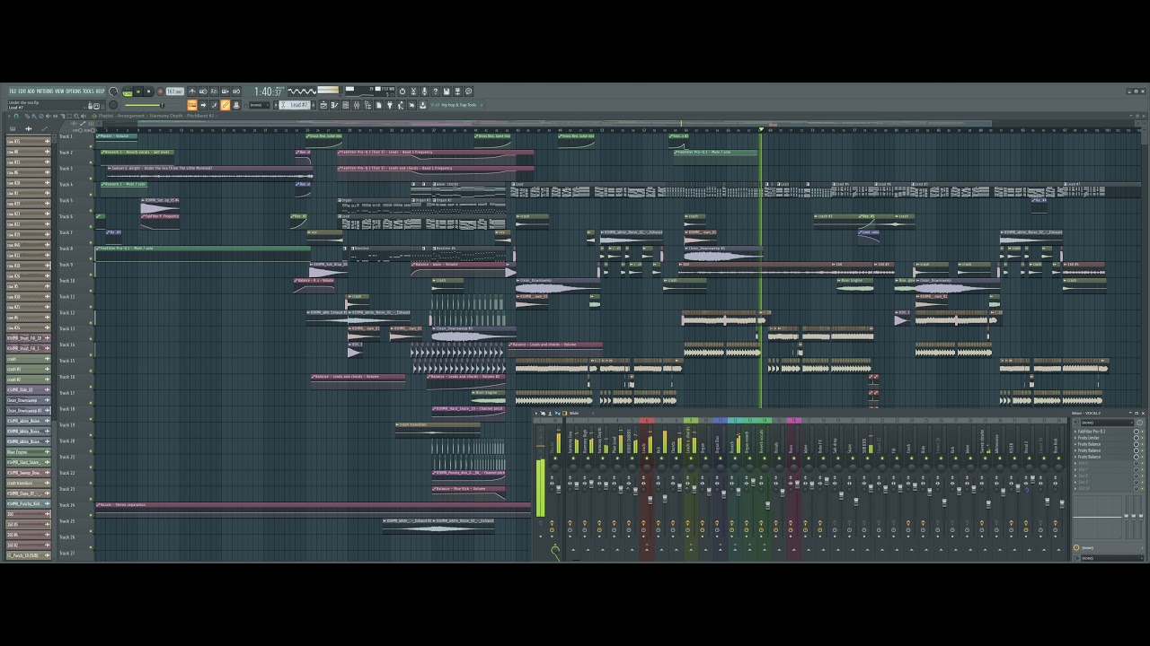Select the FabFilter Pro-Q 2 effect slot
The width and height of the screenshot is (1150, 646).
point(1092,432)
